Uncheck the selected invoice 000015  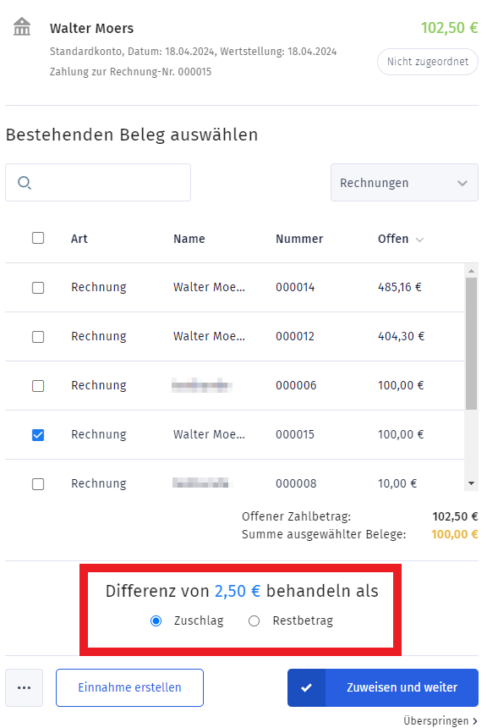pos(38,435)
